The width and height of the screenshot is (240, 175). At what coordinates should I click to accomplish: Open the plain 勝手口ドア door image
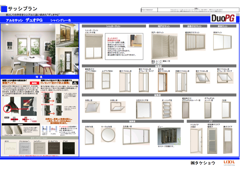coord(228,141)
